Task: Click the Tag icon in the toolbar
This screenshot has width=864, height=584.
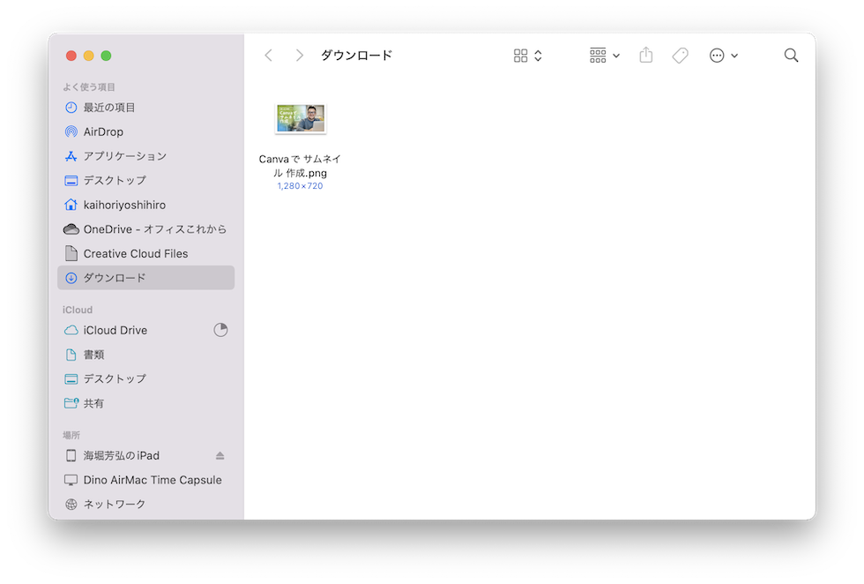Action: pos(680,55)
